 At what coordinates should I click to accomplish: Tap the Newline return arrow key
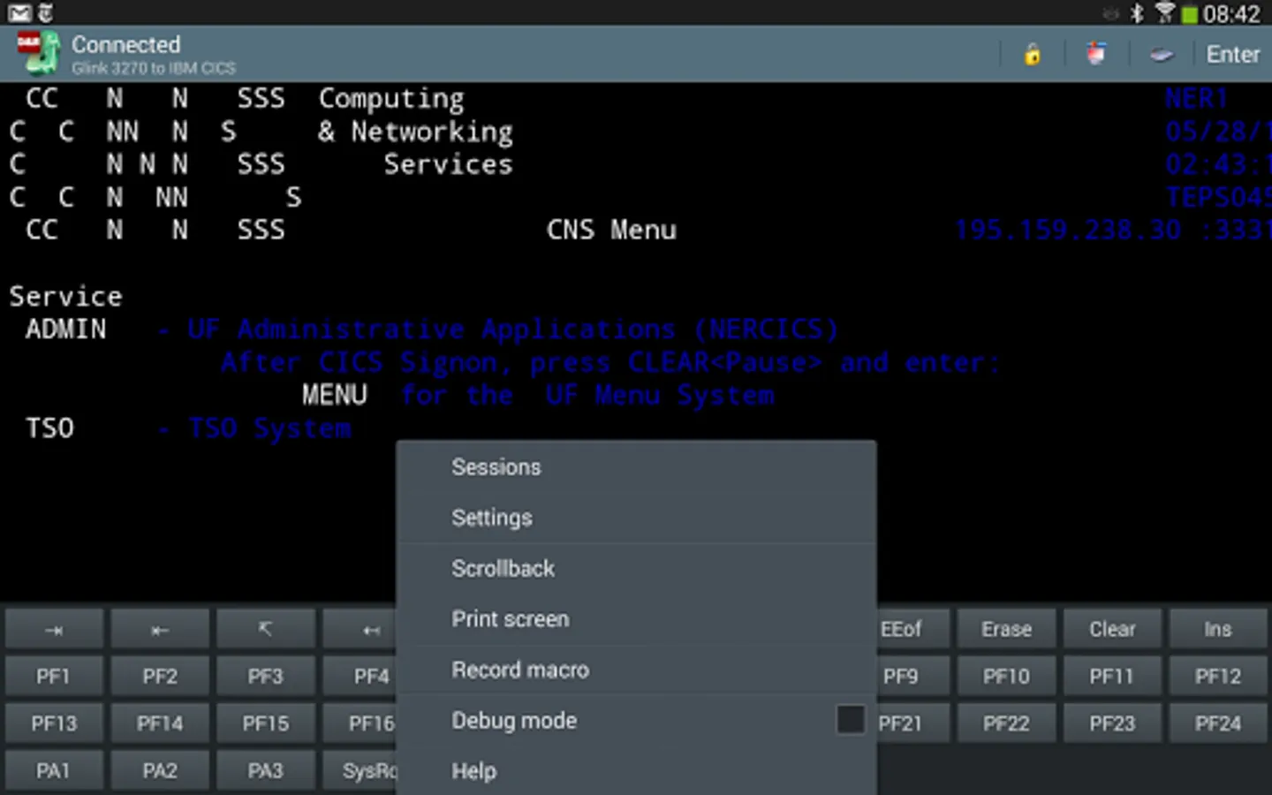click(x=360, y=630)
